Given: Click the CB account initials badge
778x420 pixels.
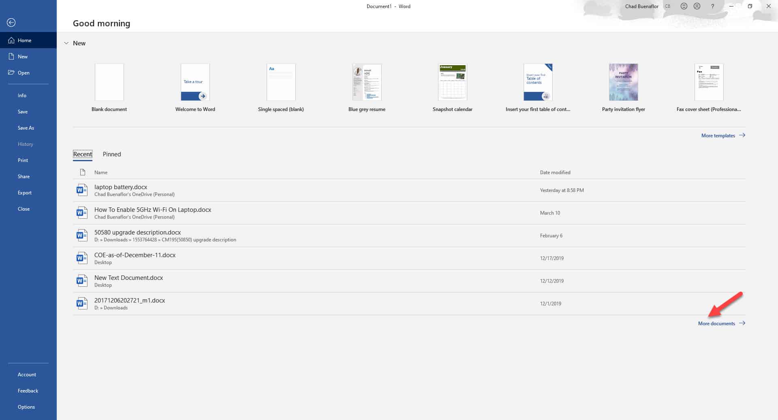Looking at the screenshot, I should (667, 6).
